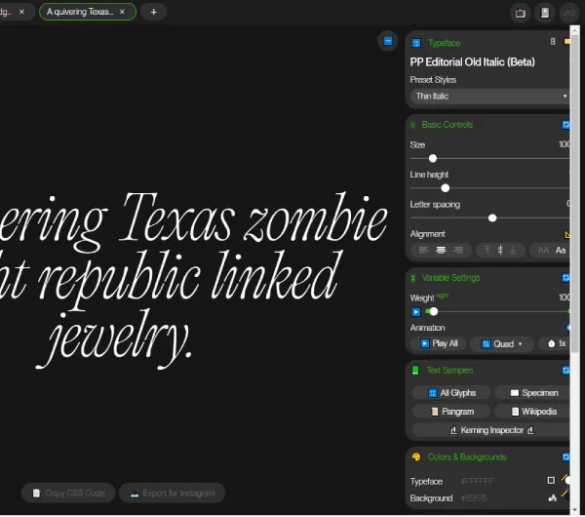Click the word 'zombie' in the preview
Viewport: 585px width, 517px height.
click(x=316, y=218)
